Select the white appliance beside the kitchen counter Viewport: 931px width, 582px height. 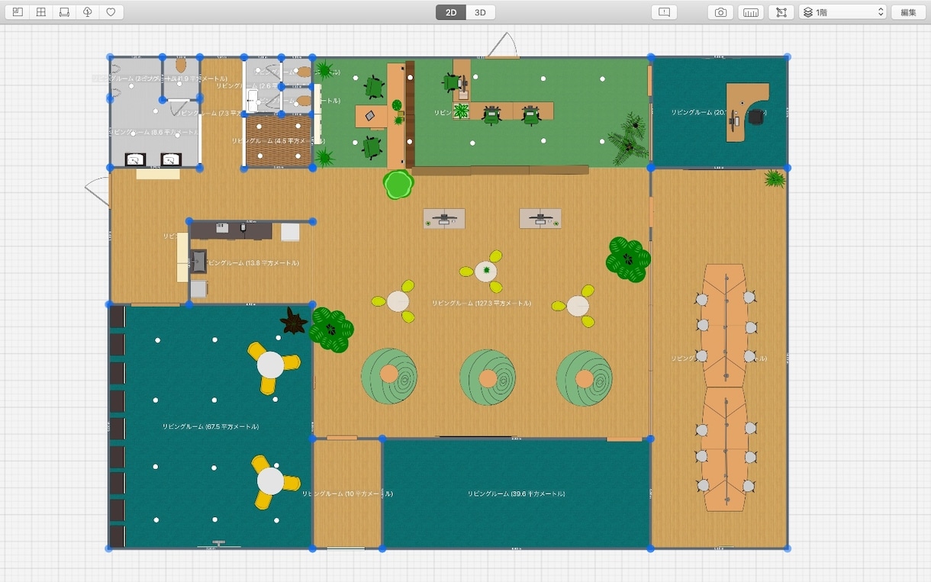click(x=290, y=232)
